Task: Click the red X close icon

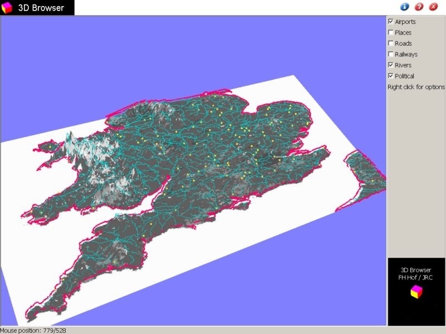Action: tap(433, 7)
